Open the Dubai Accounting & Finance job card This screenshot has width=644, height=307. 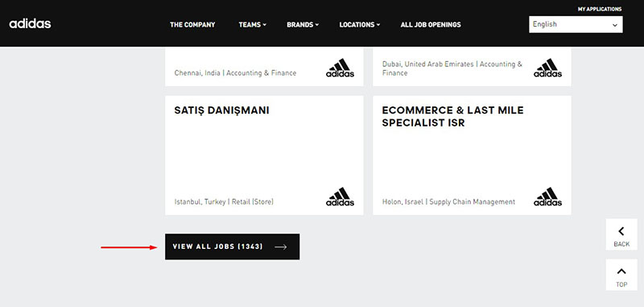click(472, 67)
